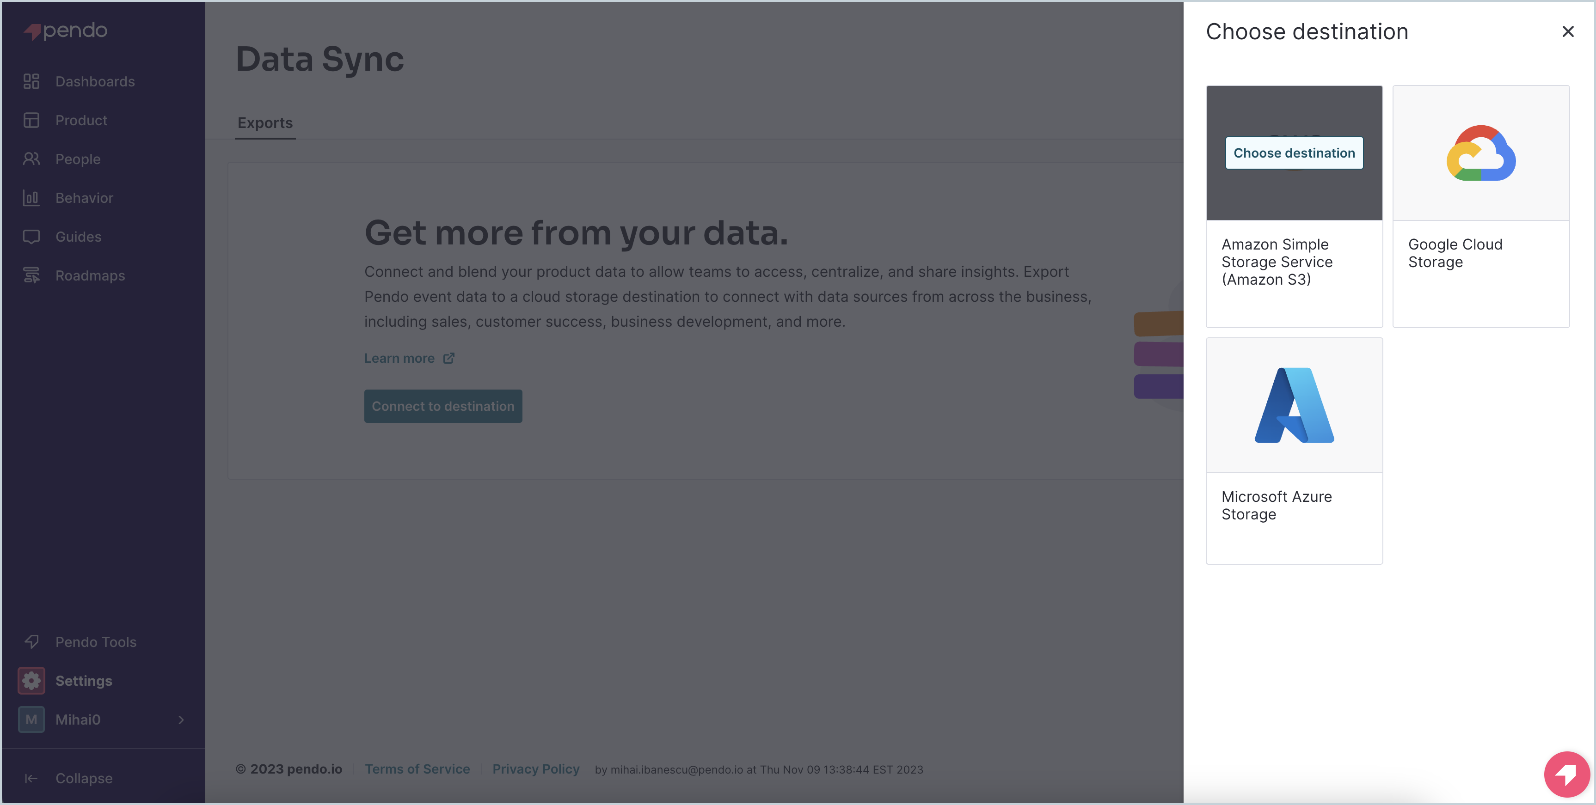
Task: Click the Pendo logo
Action: coord(66,31)
